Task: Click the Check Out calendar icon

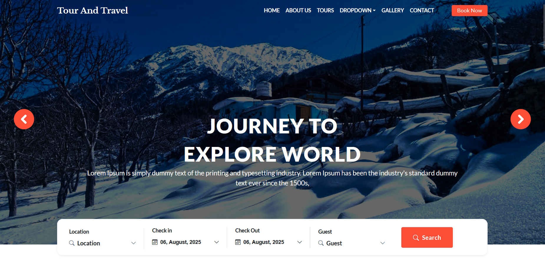Action: [238, 242]
